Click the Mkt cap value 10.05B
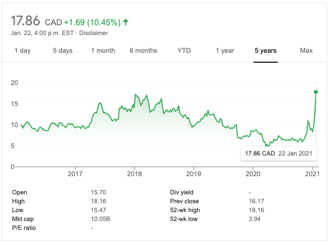The image size is (329, 243). (x=100, y=219)
